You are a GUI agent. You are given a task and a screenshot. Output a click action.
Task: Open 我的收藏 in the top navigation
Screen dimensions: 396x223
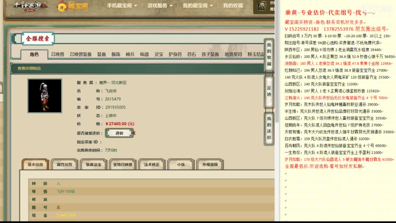[233, 6]
